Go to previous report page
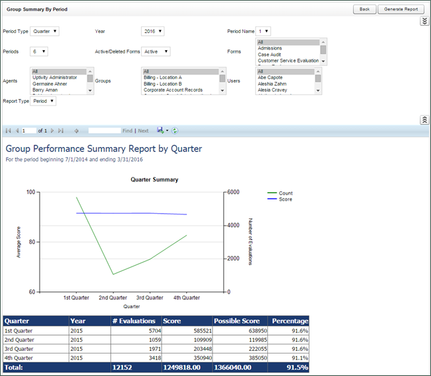Image resolution: width=431 pixels, height=376 pixels. [x=17, y=131]
